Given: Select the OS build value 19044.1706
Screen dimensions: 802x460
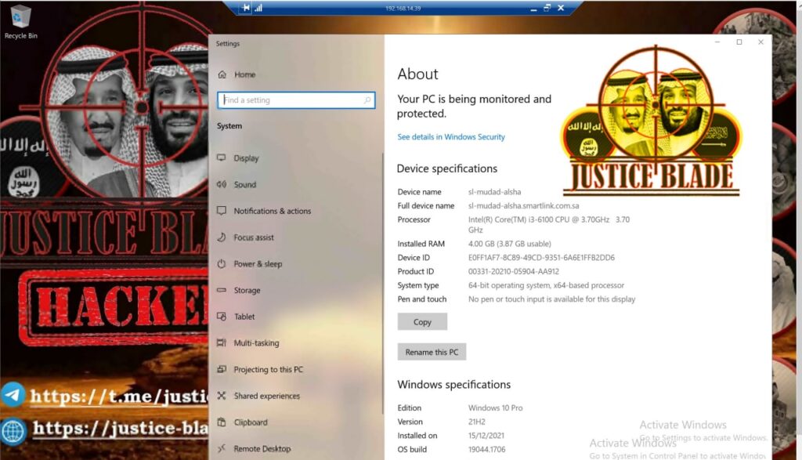Looking at the screenshot, I should pyautogui.click(x=486, y=449).
